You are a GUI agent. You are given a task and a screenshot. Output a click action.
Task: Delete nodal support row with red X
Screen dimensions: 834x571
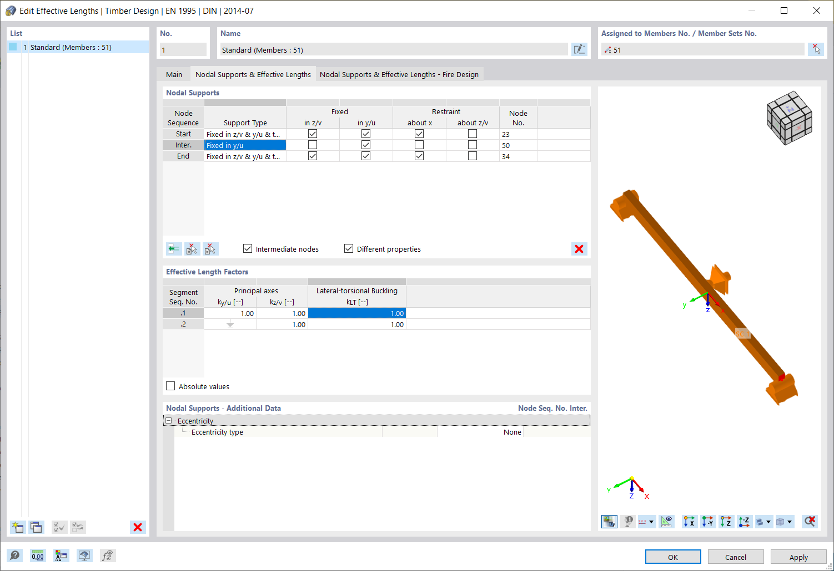click(579, 249)
